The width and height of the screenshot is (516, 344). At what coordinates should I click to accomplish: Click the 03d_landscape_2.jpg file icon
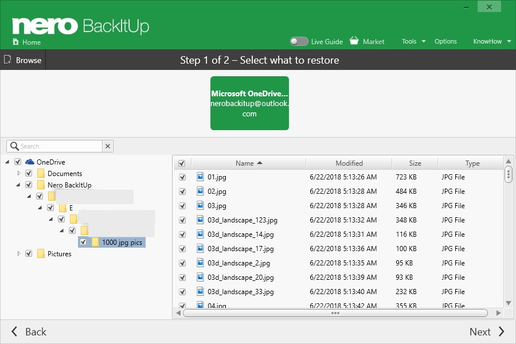click(200, 263)
